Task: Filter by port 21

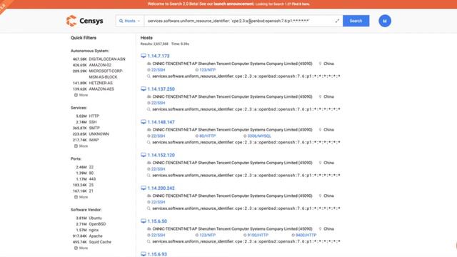Action: click(x=91, y=191)
